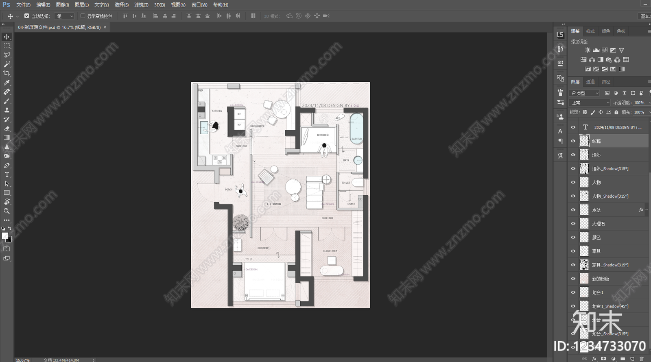Add a Brightness/Contrast adjustment
The width and height of the screenshot is (651, 362).
click(x=587, y=50)
